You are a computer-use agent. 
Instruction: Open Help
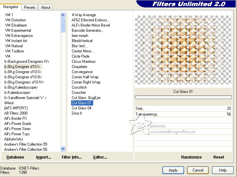[x=223, y=170]
